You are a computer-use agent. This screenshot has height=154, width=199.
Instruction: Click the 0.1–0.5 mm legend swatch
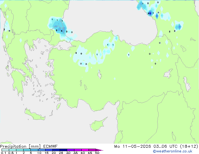coord(5,150)
